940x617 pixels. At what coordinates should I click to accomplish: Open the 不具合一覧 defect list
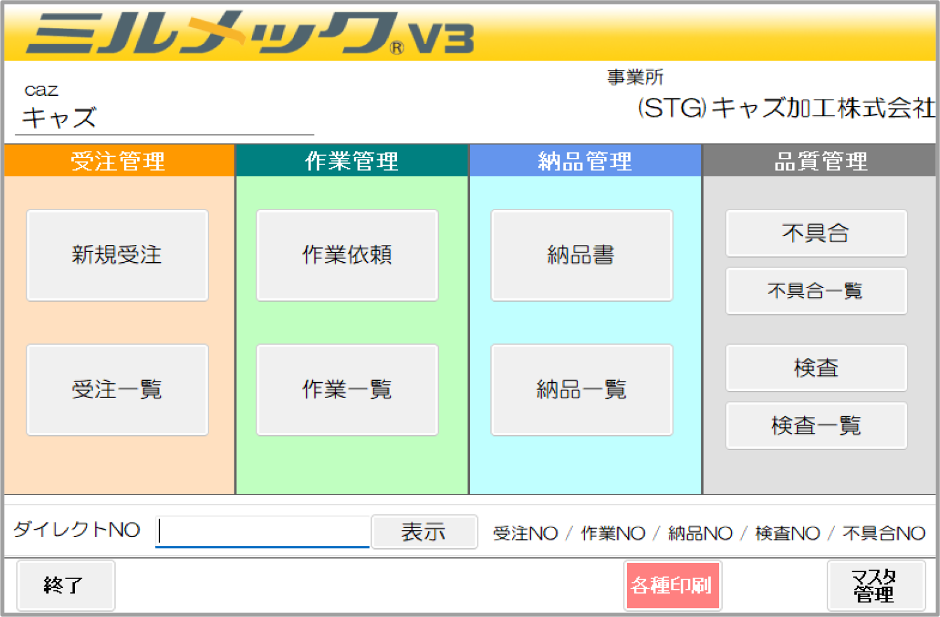(x=816, y=291)
